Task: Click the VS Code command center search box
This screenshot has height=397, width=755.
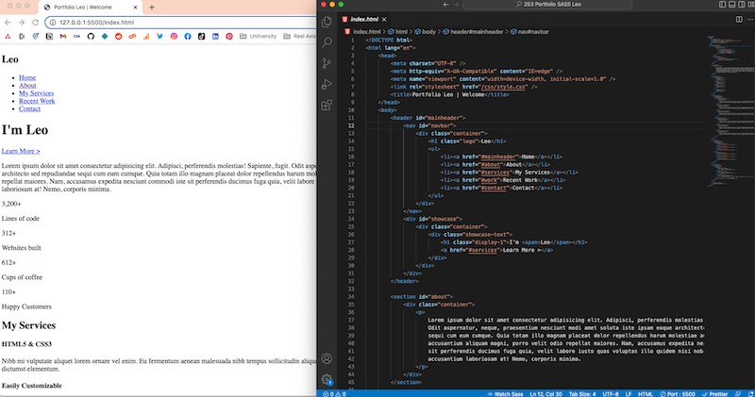Action: point(547,5)
